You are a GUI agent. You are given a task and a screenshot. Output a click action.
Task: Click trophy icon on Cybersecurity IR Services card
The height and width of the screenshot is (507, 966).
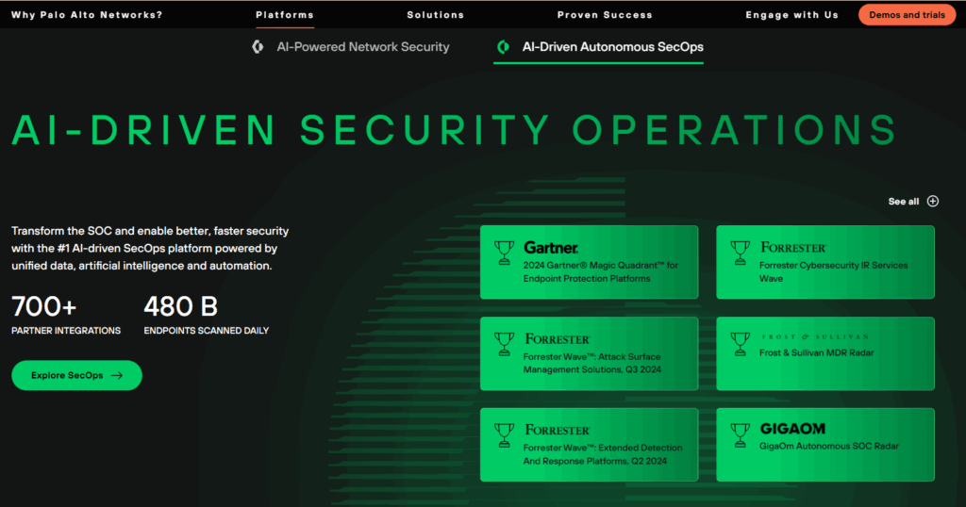pos(740,253)
